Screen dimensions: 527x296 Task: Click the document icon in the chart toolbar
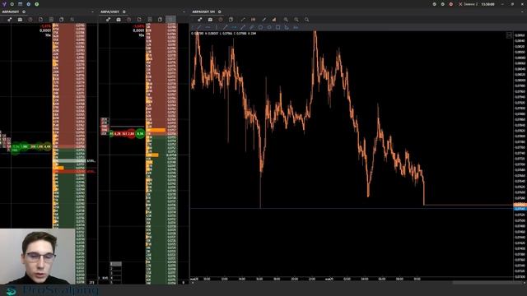231,20
